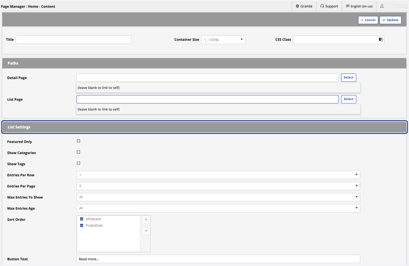Viewport: 409px width, 266px height.
Task: Open the Entries Per Row dropdown
Action: coord(218,175)
